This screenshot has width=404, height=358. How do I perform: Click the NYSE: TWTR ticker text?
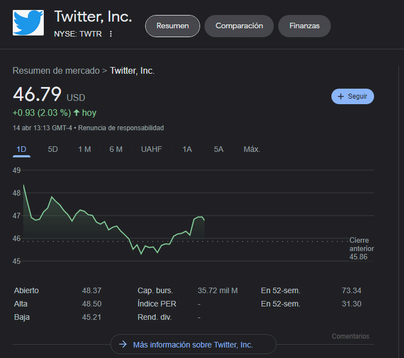pyautogui.click(x=78, y=34)
